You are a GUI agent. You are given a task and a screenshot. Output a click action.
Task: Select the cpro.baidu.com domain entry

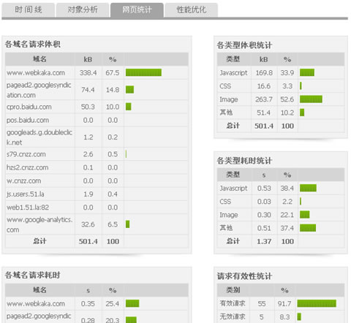29,107
